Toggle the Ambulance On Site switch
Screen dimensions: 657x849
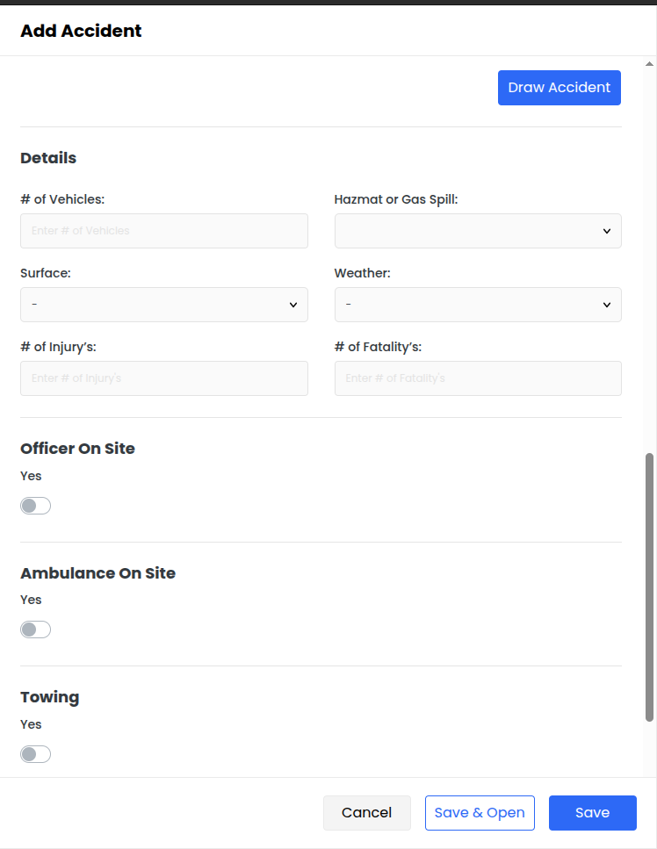coord(36,630)
